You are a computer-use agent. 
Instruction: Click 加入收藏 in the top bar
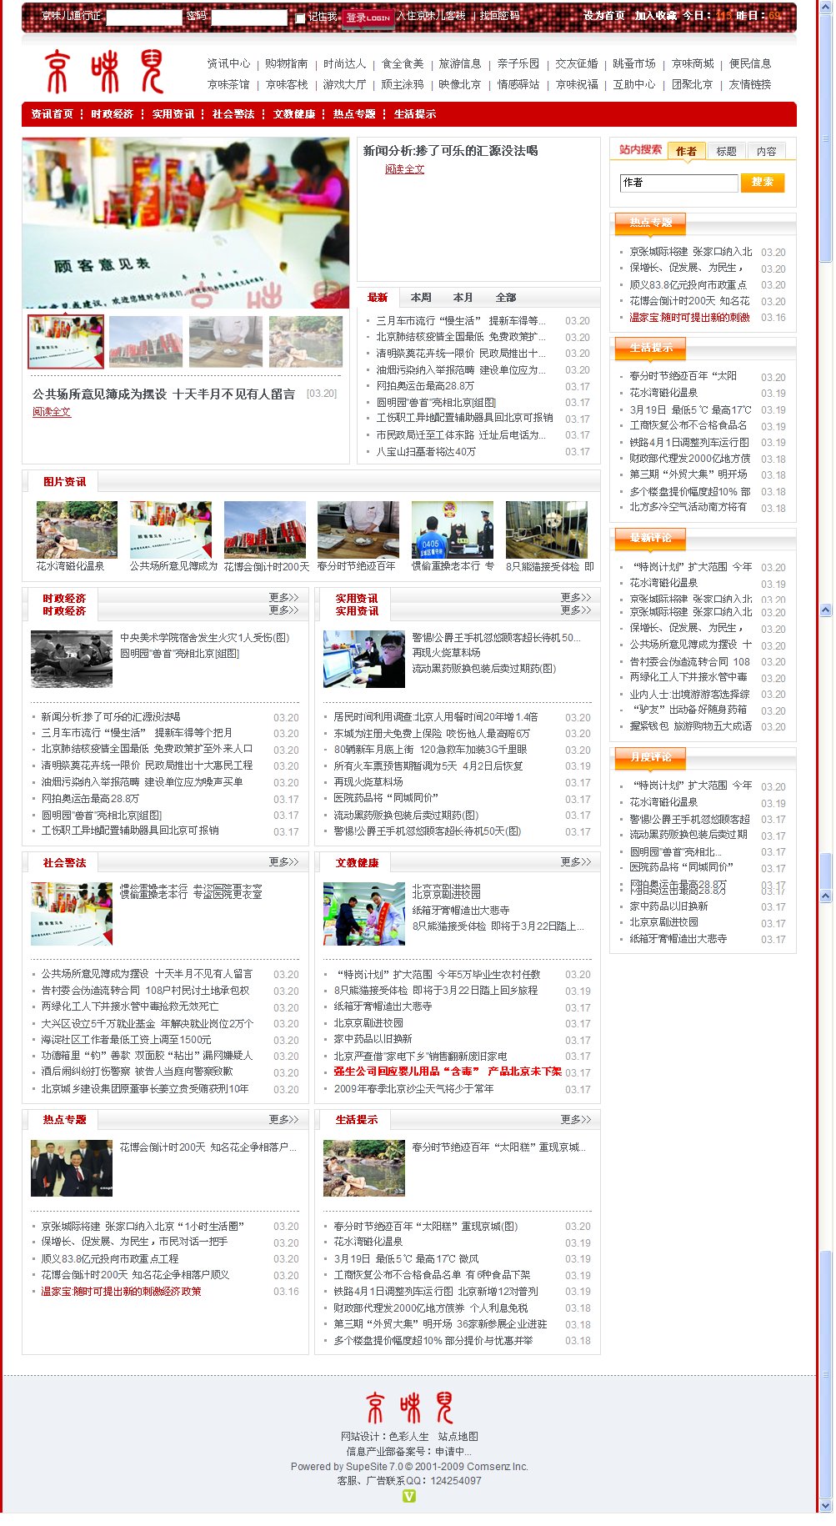[655, 16]
